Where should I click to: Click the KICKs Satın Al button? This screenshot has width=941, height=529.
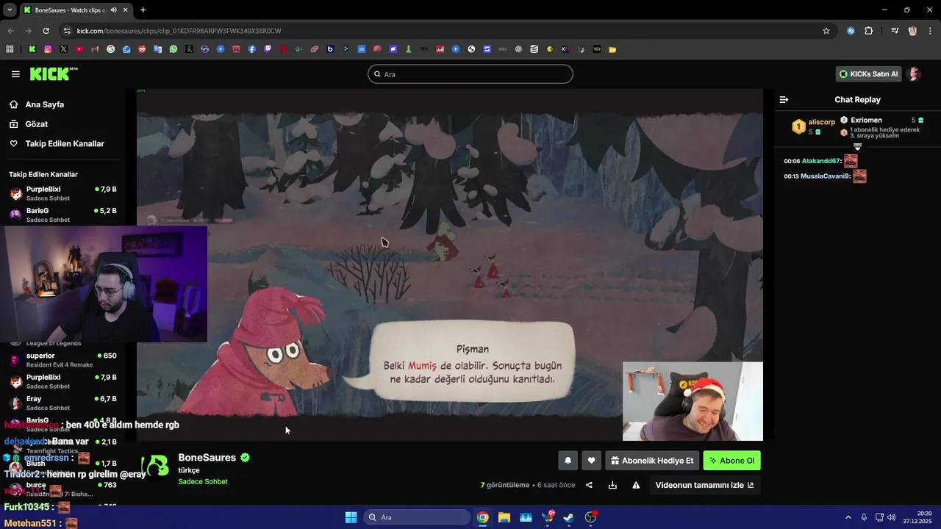tap(868, 73)
